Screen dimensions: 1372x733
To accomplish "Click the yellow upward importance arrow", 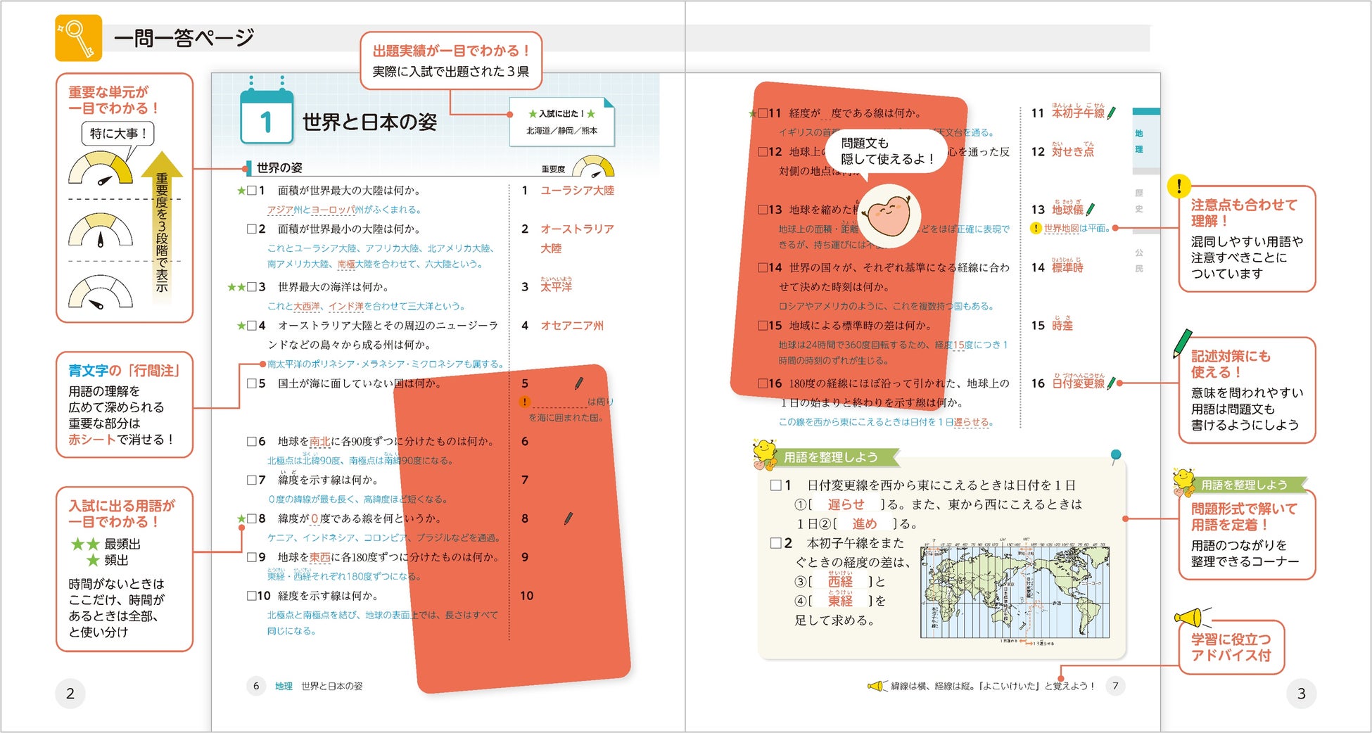I will click(162, 225).
